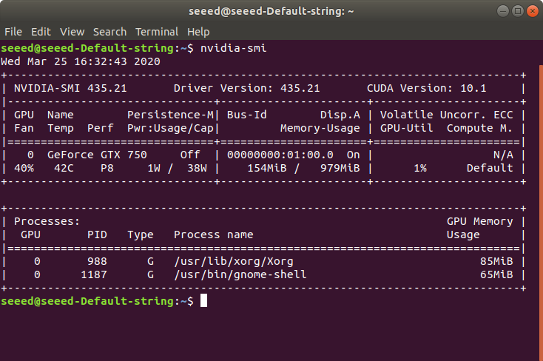543x361 pixels.
Task: Click the terminal vertical scrollbar
Action: (541, 212)
